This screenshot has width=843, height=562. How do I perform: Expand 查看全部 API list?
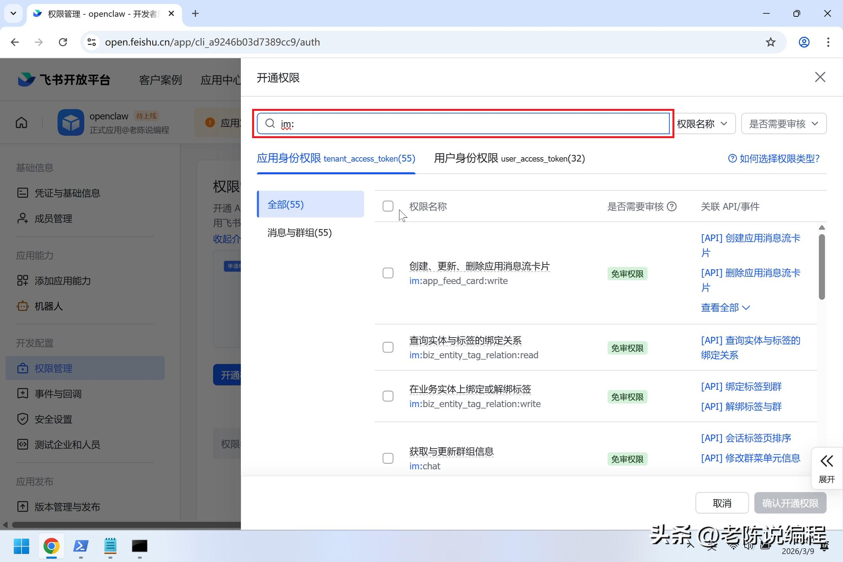(725, 308)
